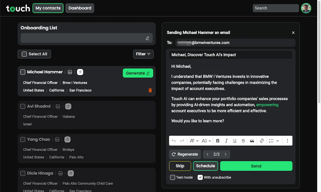Open the more options menu in the editor toolbar
This screenshot has height=192, width=321.
[x=287, y=141]
